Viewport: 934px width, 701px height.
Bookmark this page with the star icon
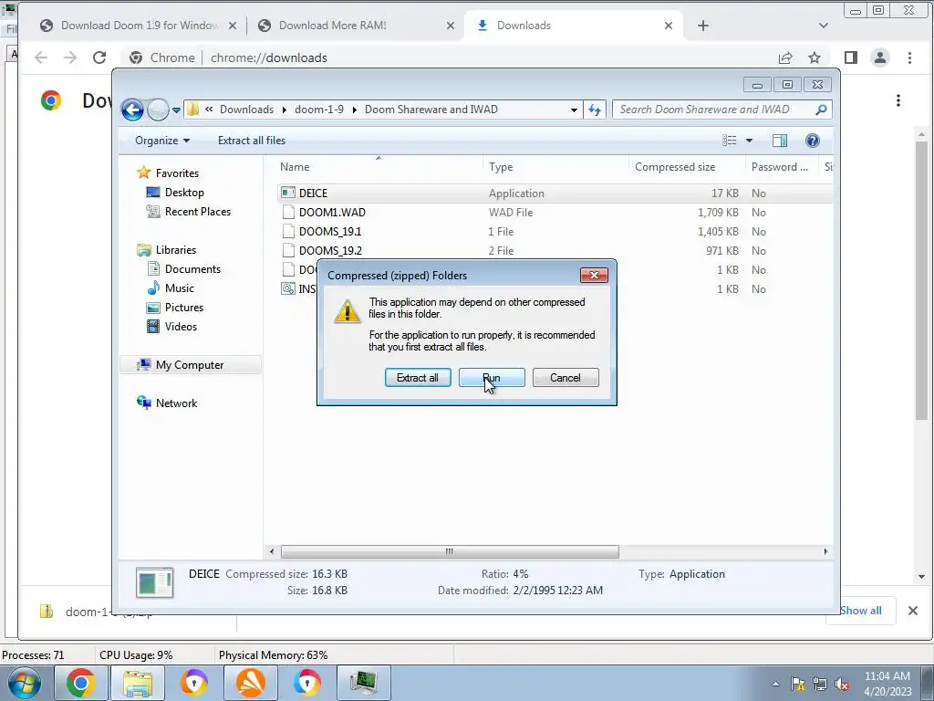815,58
